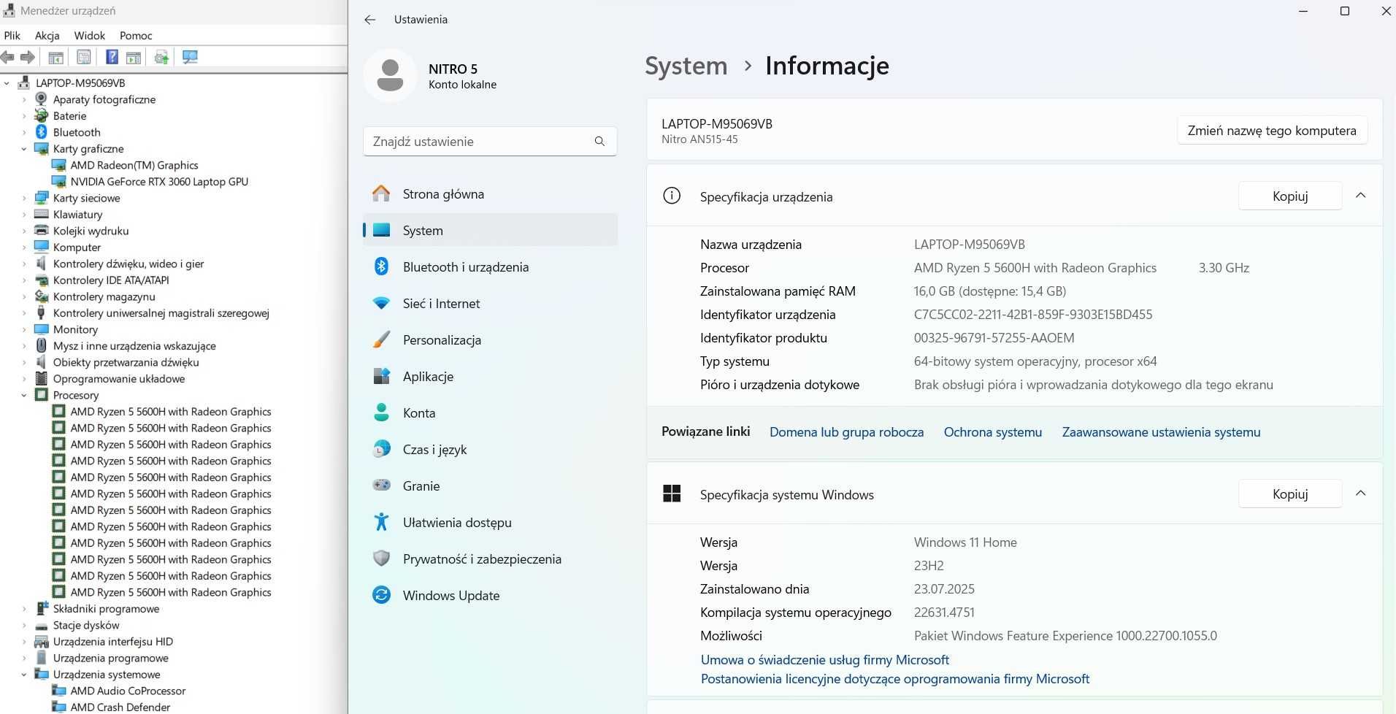
Task: Click the accessibility figure icon for Ułatwienia dostępu
Action: point(381,522)
